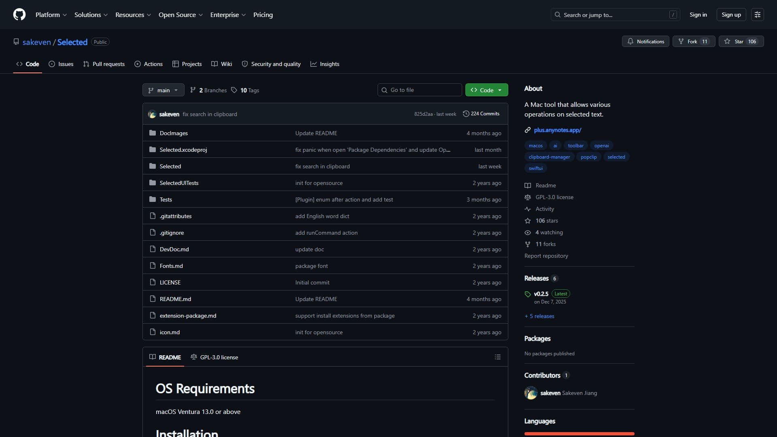777x437 pixels.
Task: Click the Selected.xcodeproj folder icon
Action: (x=153, y=150)
